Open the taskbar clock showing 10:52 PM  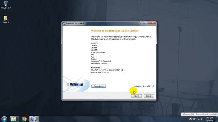click(210, 119)
